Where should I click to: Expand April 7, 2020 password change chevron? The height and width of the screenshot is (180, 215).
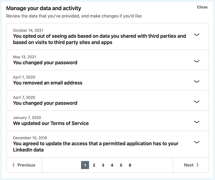[197, 102]
